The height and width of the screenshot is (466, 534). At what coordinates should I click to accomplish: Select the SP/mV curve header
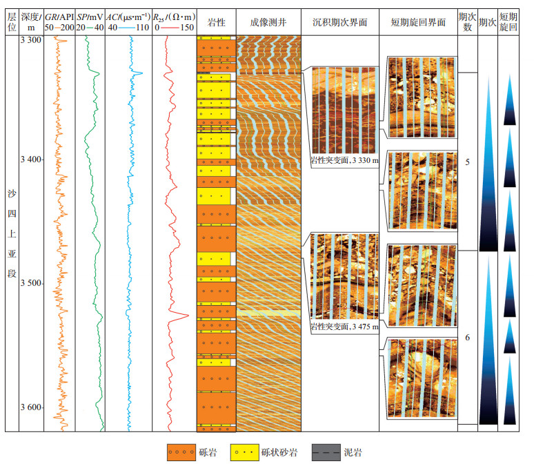click(x=90, y=17)
